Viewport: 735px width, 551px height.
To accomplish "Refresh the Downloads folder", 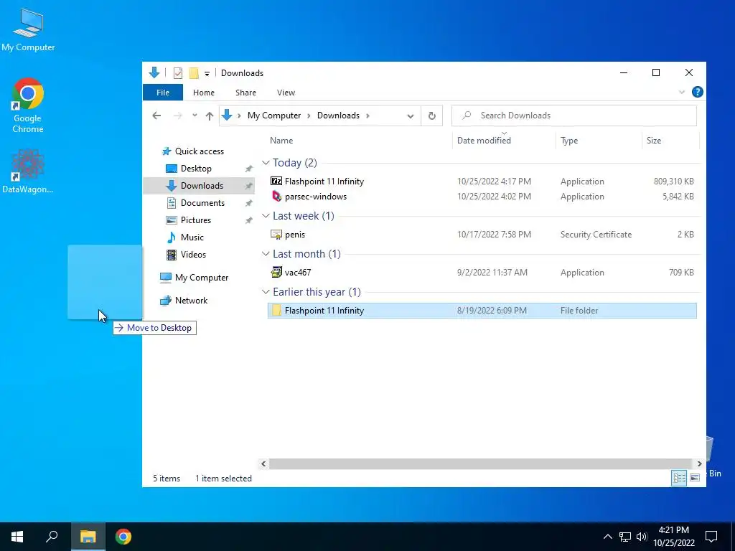I will pyautogui.click(x=431, y=116).
